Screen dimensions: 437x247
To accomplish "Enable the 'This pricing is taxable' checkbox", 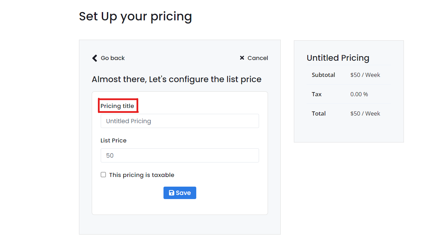I will (103, 175).
